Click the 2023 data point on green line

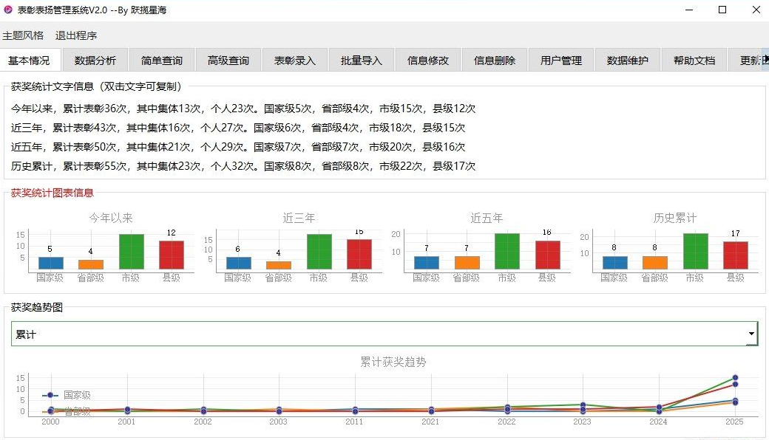click(583, 405)
